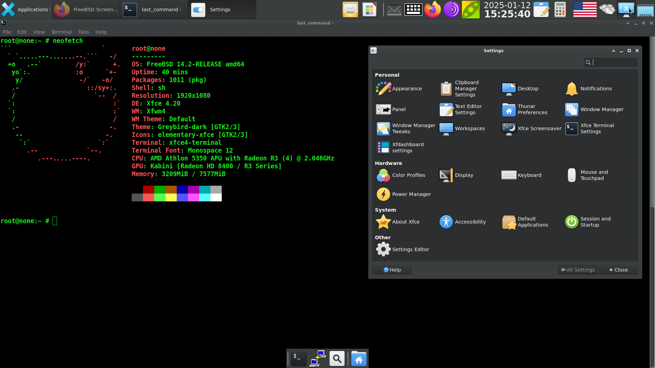655x368 pixels.
Task: Open Accessibility settings
Action: pos(463,222)
